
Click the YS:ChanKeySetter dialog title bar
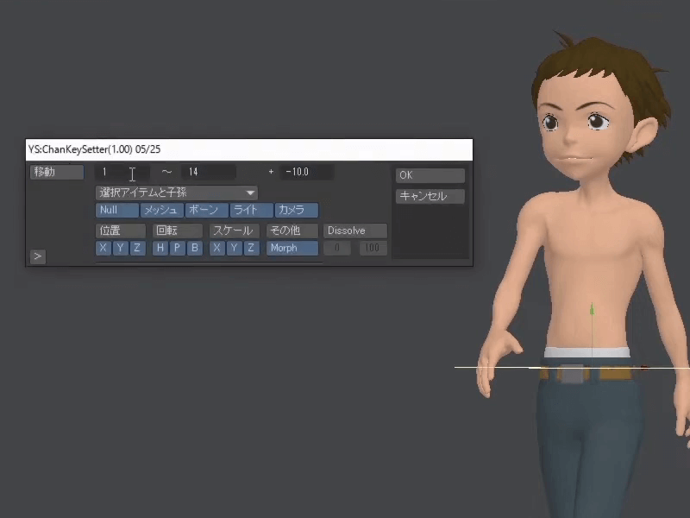point(249,149)
